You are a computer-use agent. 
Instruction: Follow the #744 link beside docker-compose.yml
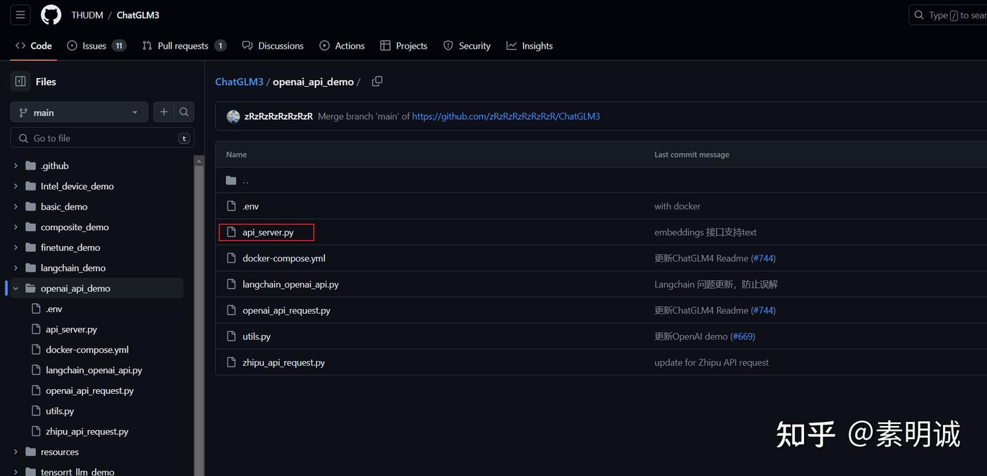763,258
